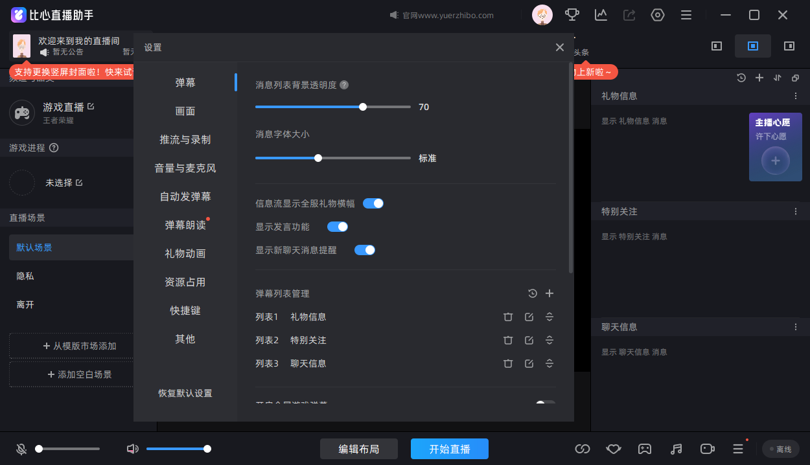Toggle 显示发言功能 switch
The image size is (810, 465).
338,227
